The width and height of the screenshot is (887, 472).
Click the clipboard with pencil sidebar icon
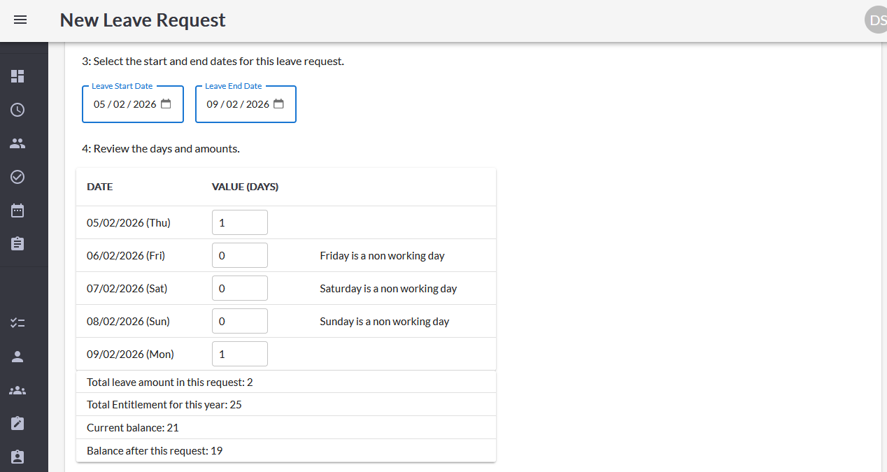tap(17, 424)
